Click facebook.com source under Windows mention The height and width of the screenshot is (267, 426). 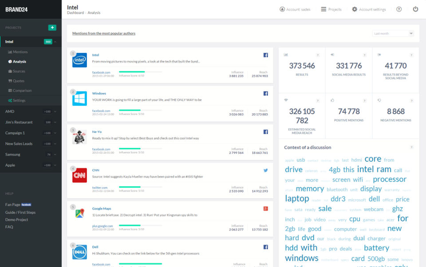coord(101,111)
